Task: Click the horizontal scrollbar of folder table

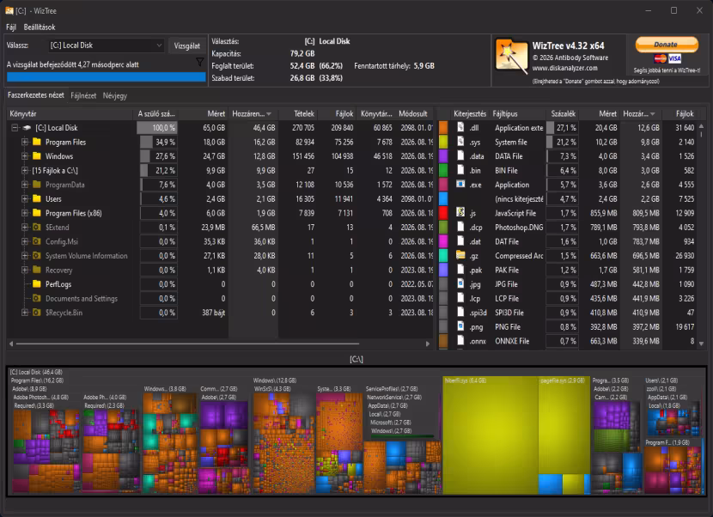Action: (187, 344)
